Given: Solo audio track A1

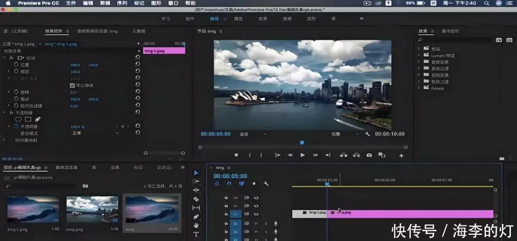Looking at the screenshot, I should point(266,223).
